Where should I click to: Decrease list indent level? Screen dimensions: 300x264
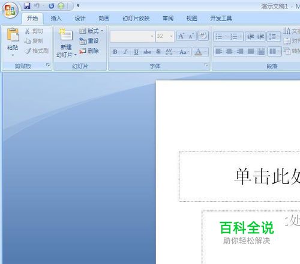250,37
